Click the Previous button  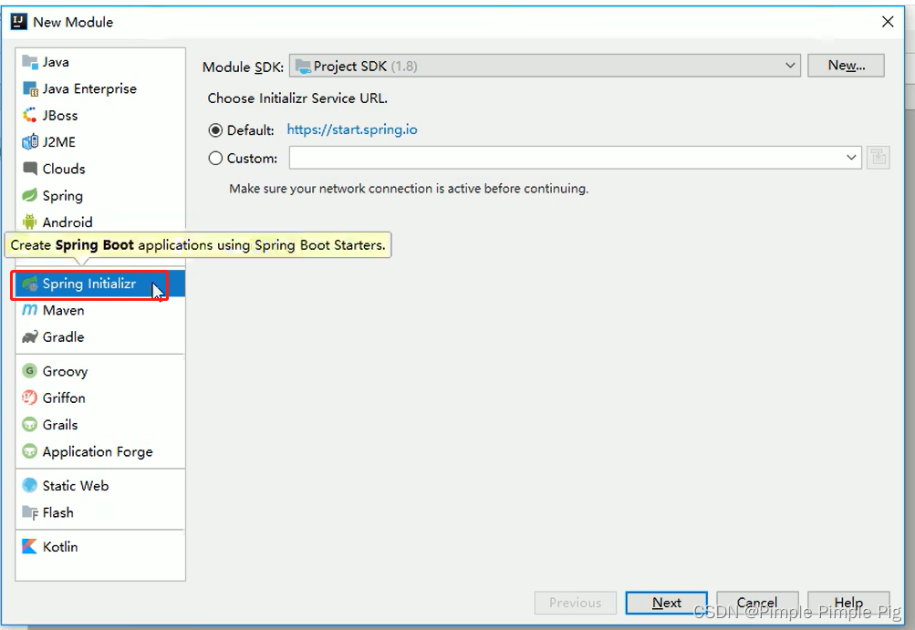coord(576,603)
